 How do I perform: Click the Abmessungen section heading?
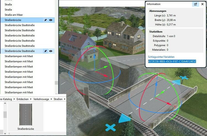point(158,11)
